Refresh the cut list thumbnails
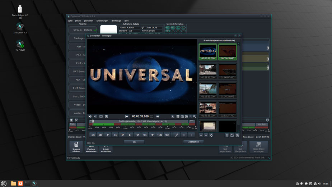 pyautogui.click(x=211, y=136)
